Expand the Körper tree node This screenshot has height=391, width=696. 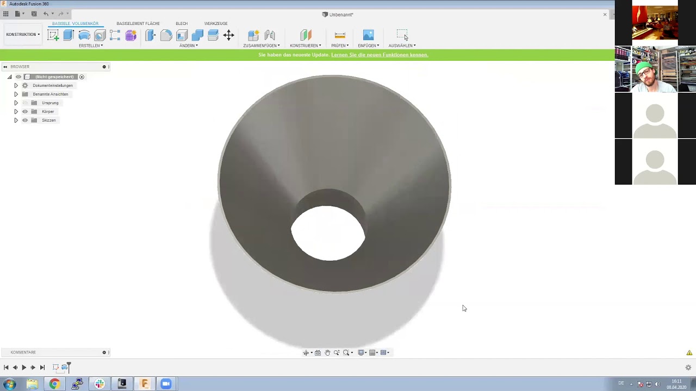16,111
